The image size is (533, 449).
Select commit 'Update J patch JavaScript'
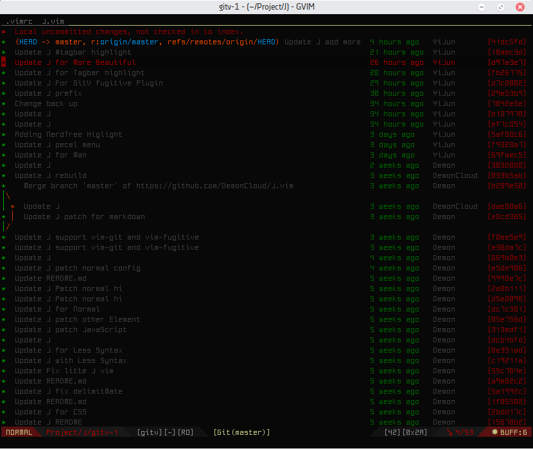tap(71, 330)
